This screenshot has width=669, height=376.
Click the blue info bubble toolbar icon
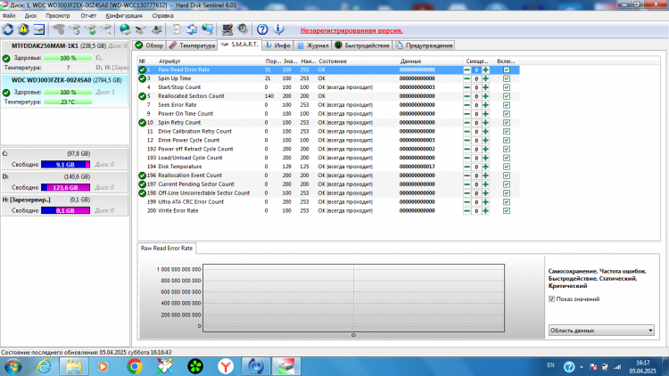click(278, 29)
